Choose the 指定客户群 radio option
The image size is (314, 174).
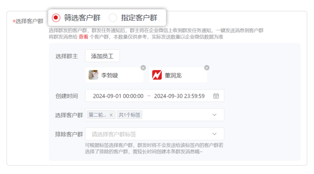[x=113, y=18]
